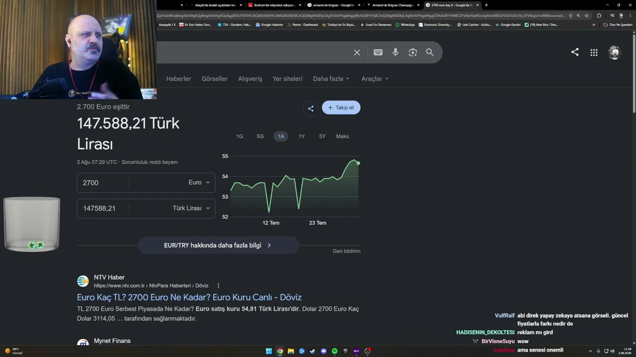
Task: Click the Takip et button
Action: click(x=341, y=108)
